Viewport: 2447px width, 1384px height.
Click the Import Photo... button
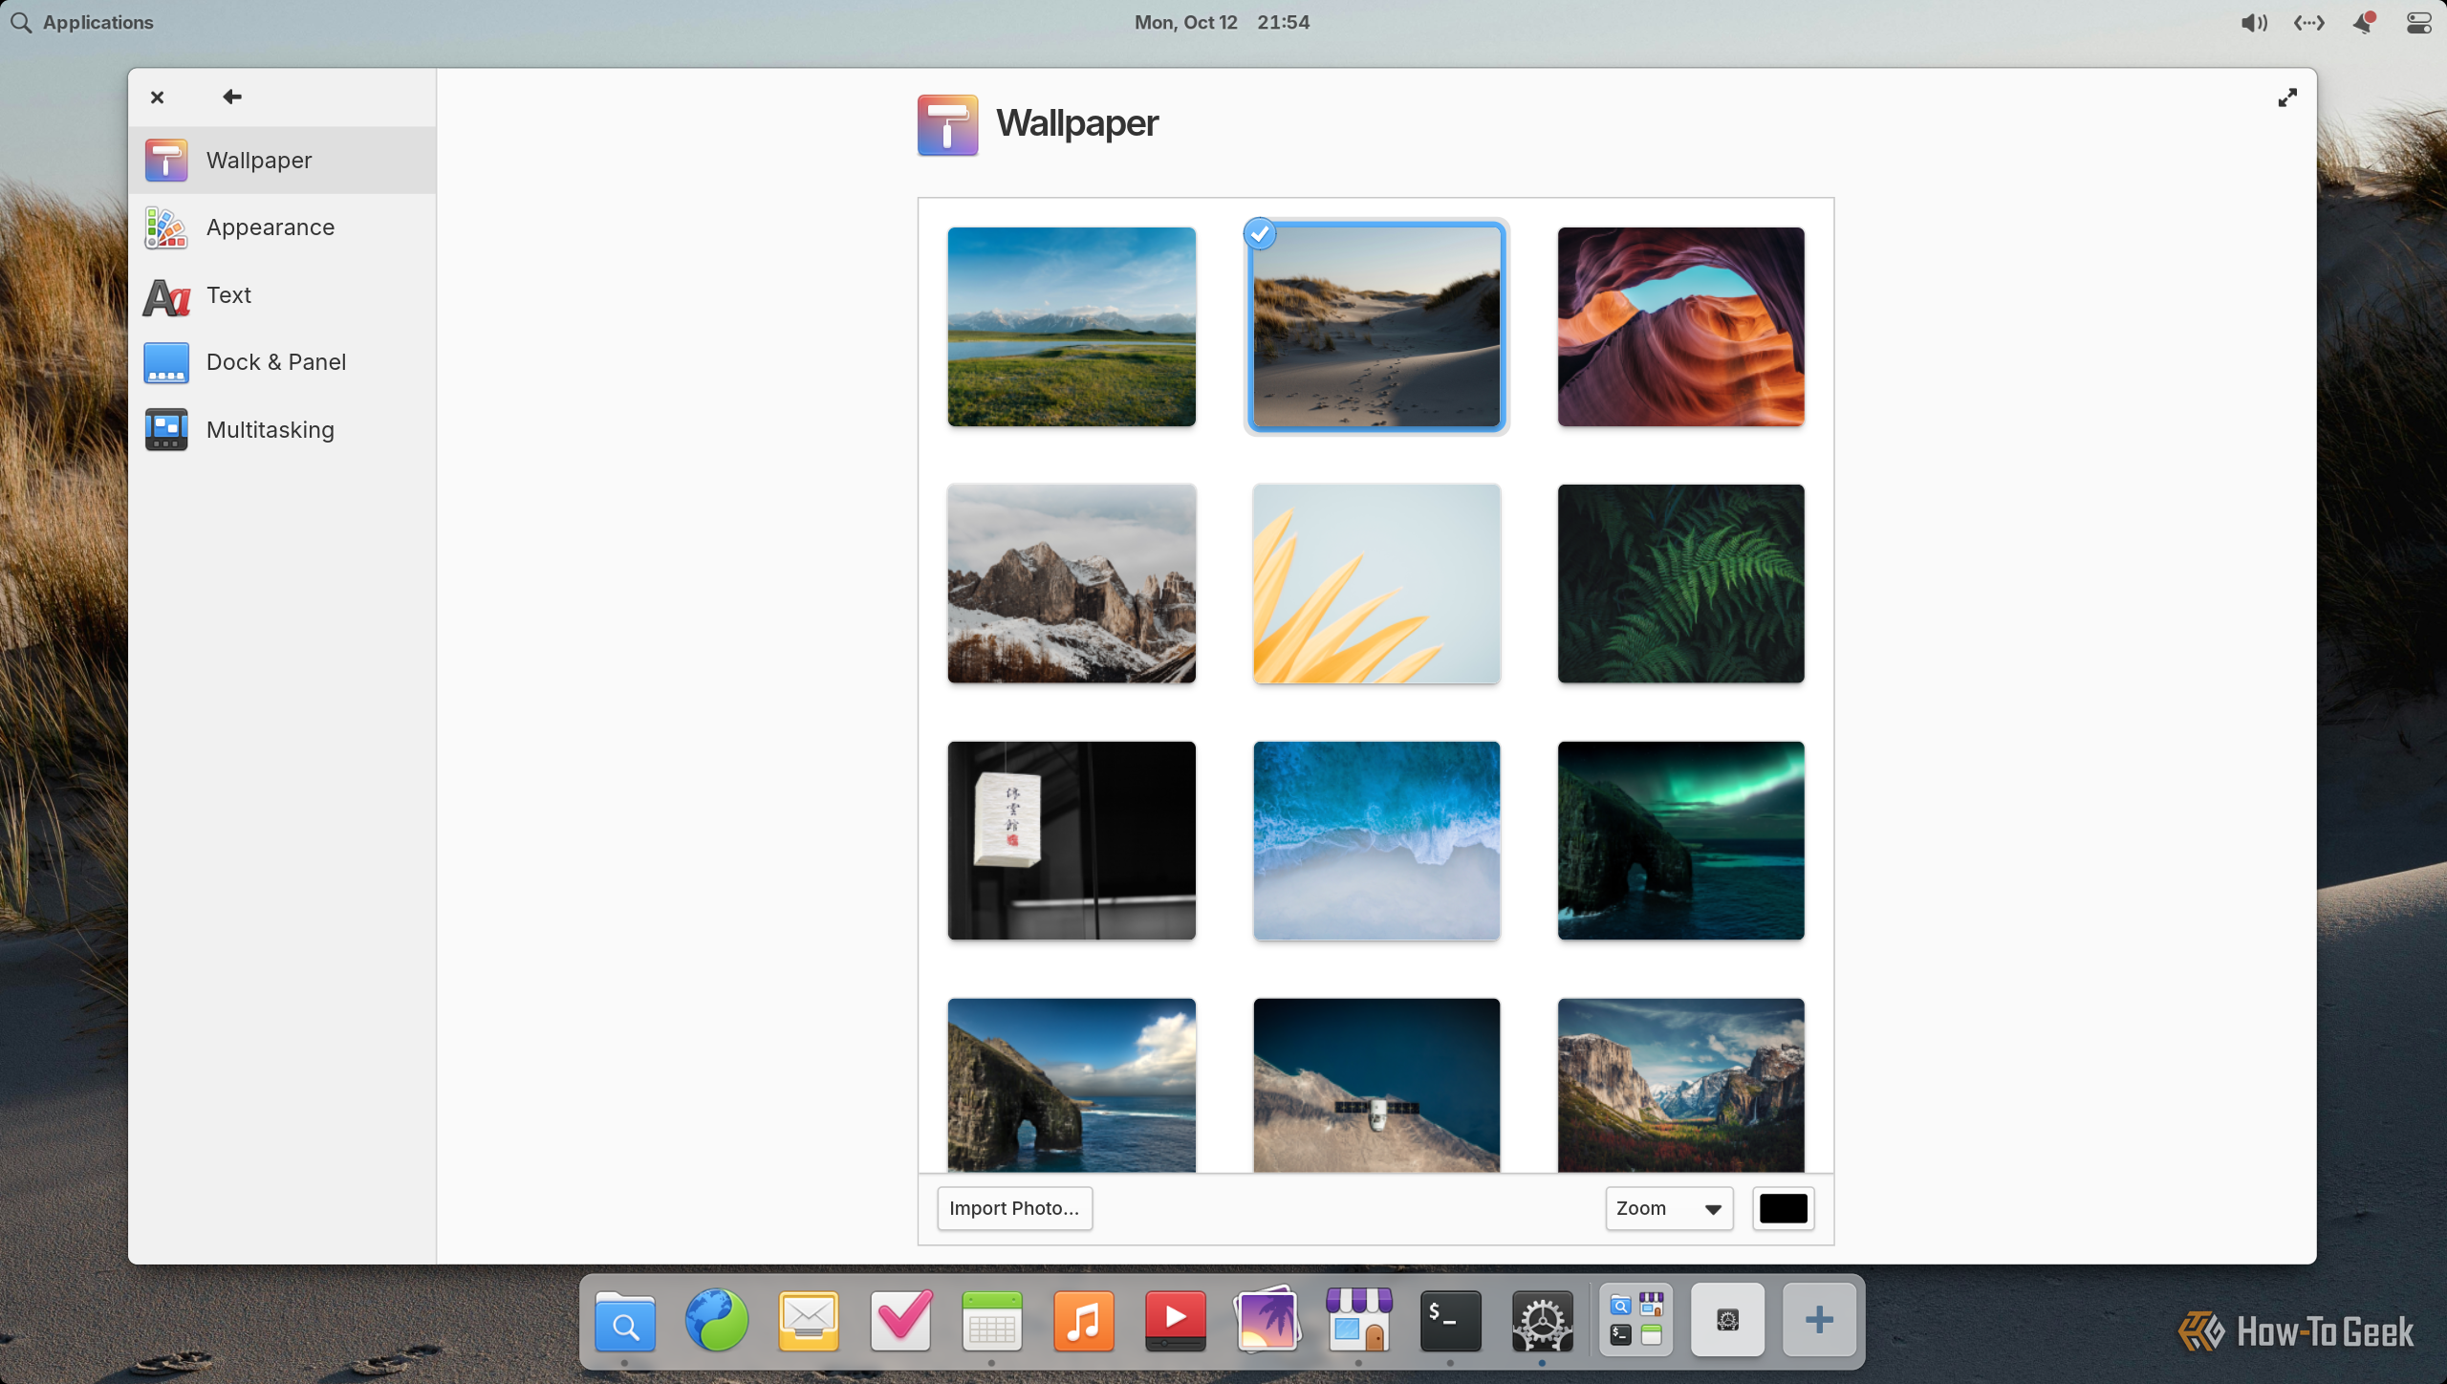tap(1014, 1208)
